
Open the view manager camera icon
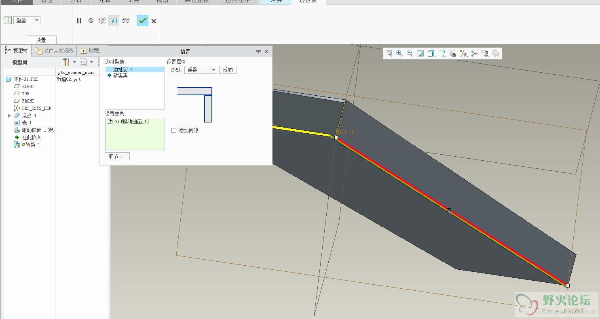point(453,53)
